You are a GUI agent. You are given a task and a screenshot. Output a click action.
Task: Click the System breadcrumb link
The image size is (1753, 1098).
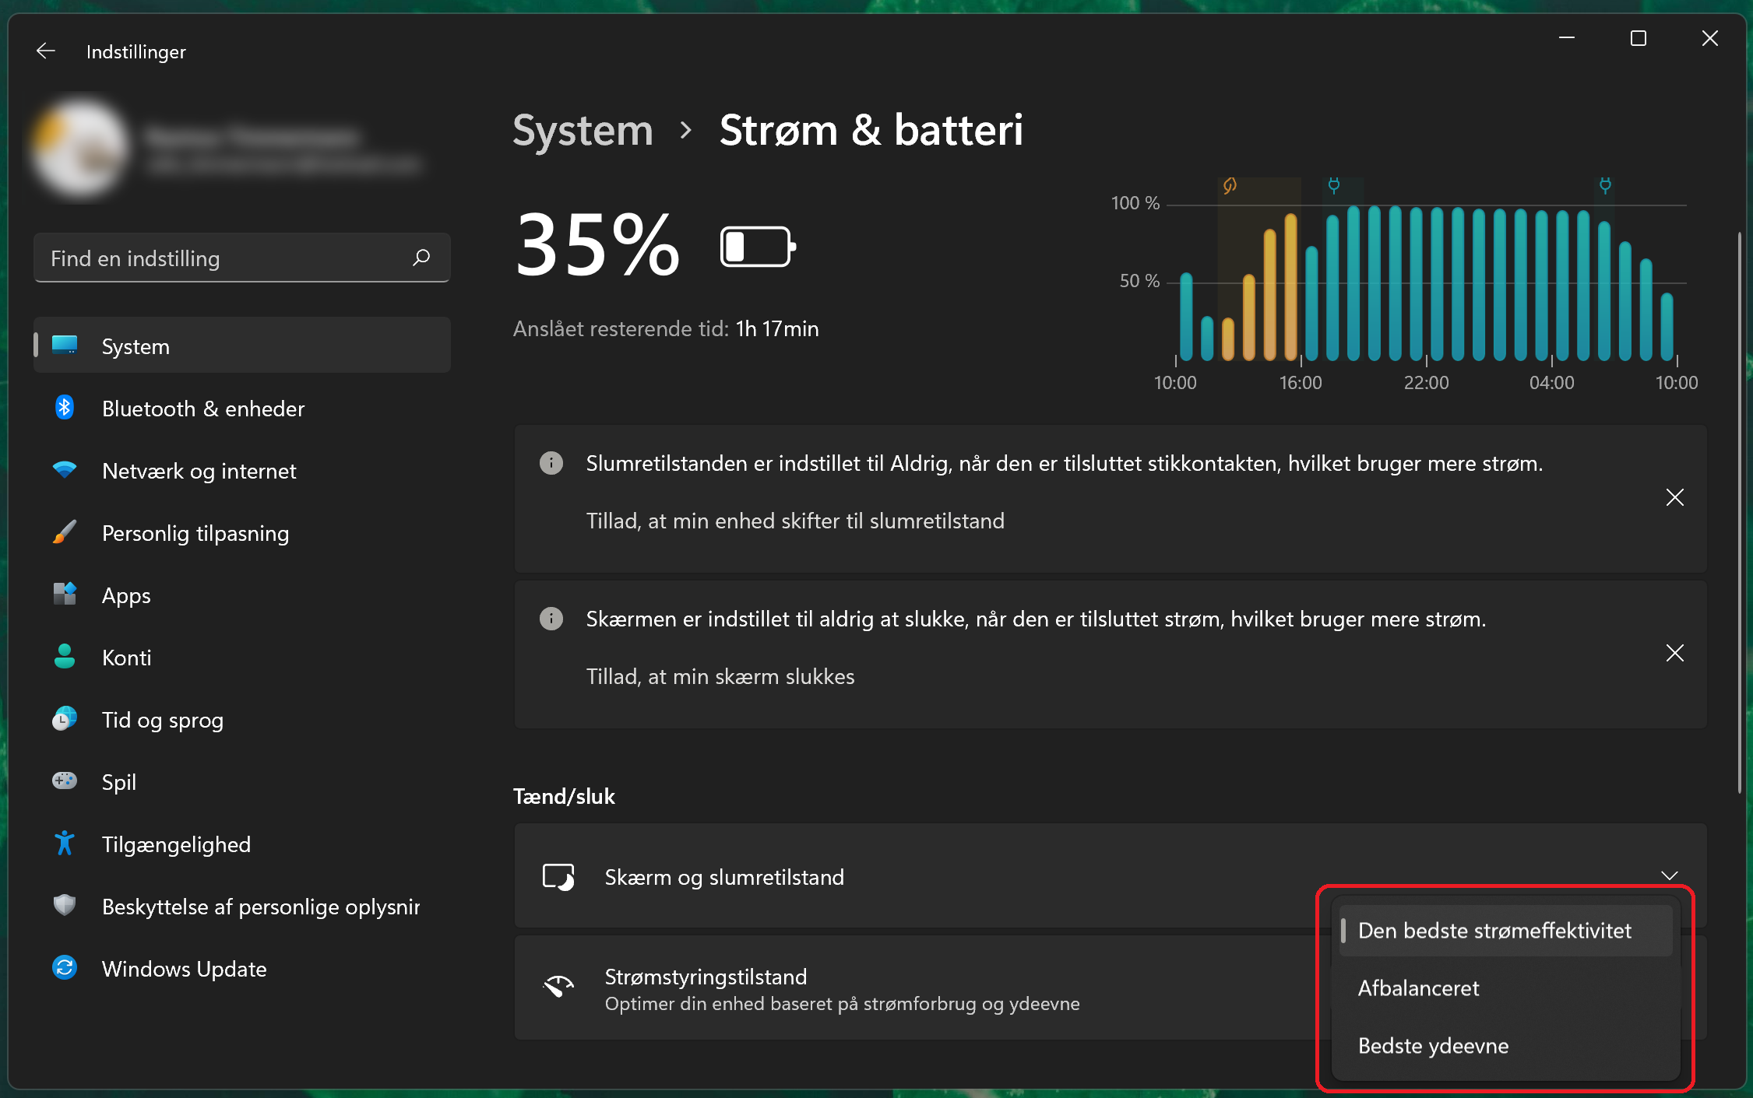click(x=583, y=130)
